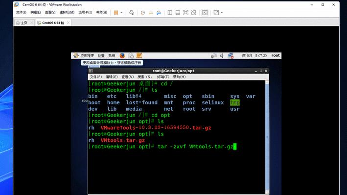This screenshot has width=347, height=195.
Task: Launch Firefox from the GNOME panel
Action: 122,56
